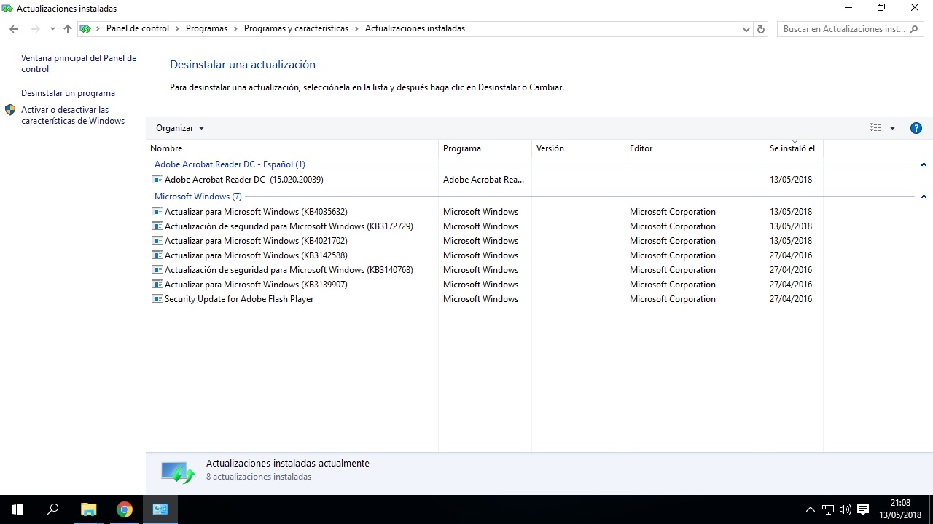Click the up-one-level arrow
Viewport: 933px width, 524px height.
pos(68,29)
